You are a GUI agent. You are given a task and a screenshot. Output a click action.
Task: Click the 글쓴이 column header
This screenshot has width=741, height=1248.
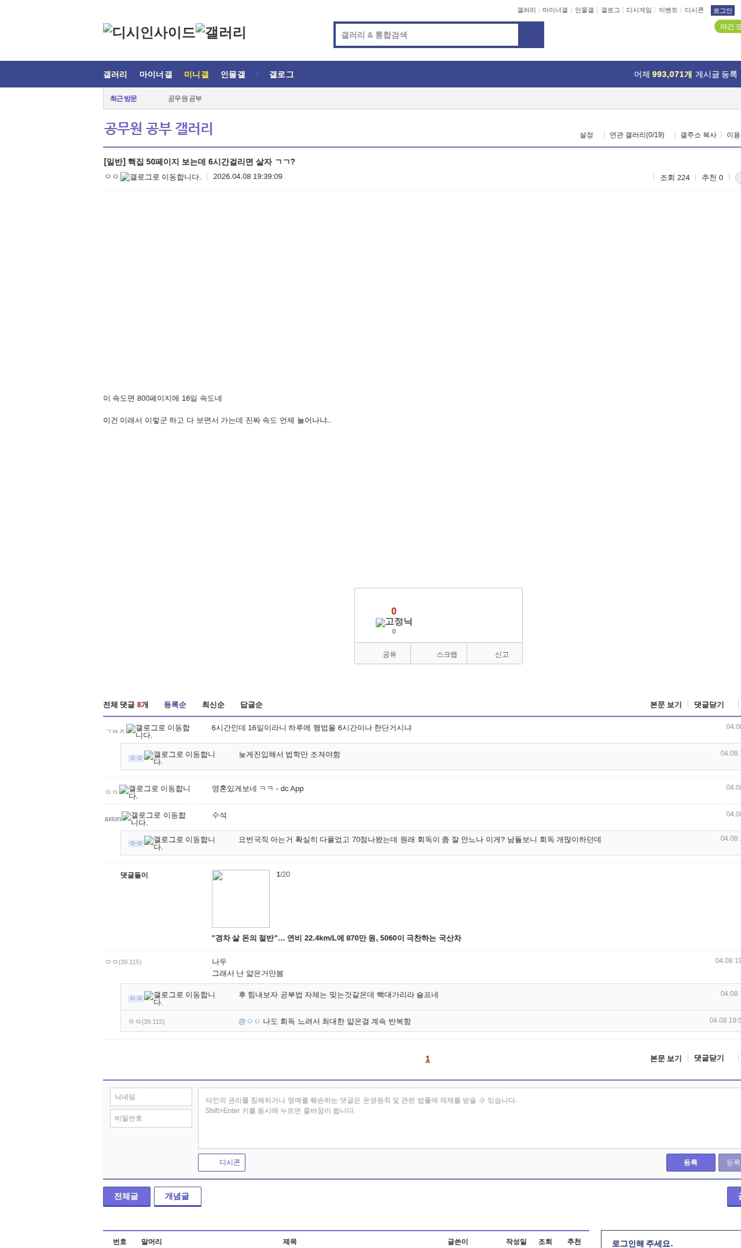click(x=458, y=1242)
